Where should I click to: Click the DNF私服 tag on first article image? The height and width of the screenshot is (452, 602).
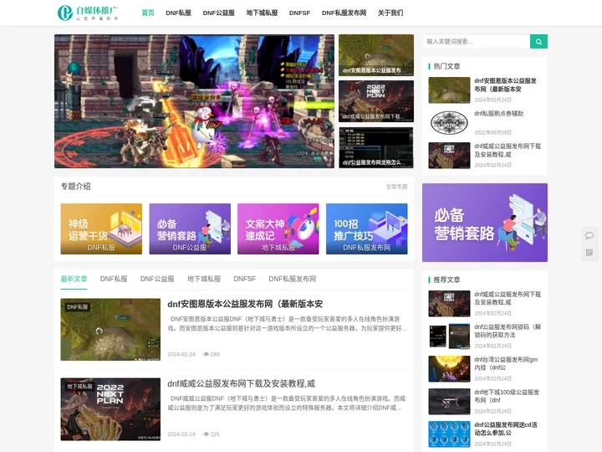[77, 307]
